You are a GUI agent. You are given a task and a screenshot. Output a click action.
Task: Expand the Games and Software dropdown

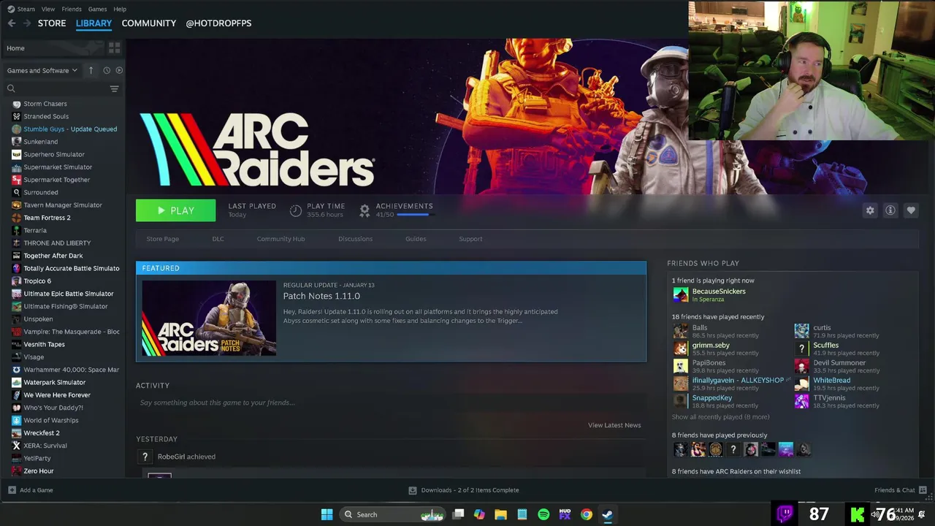pos(42,70)
